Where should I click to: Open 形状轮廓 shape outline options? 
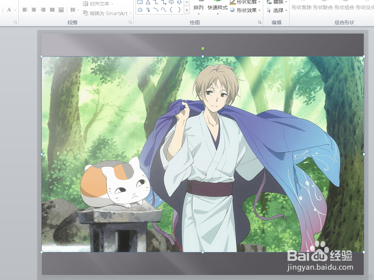(245, 2)
